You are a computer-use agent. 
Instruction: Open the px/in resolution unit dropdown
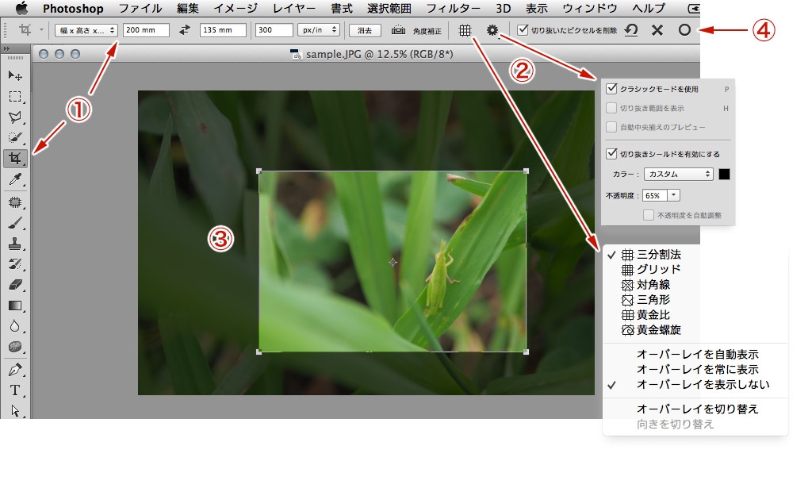[319, 30]
